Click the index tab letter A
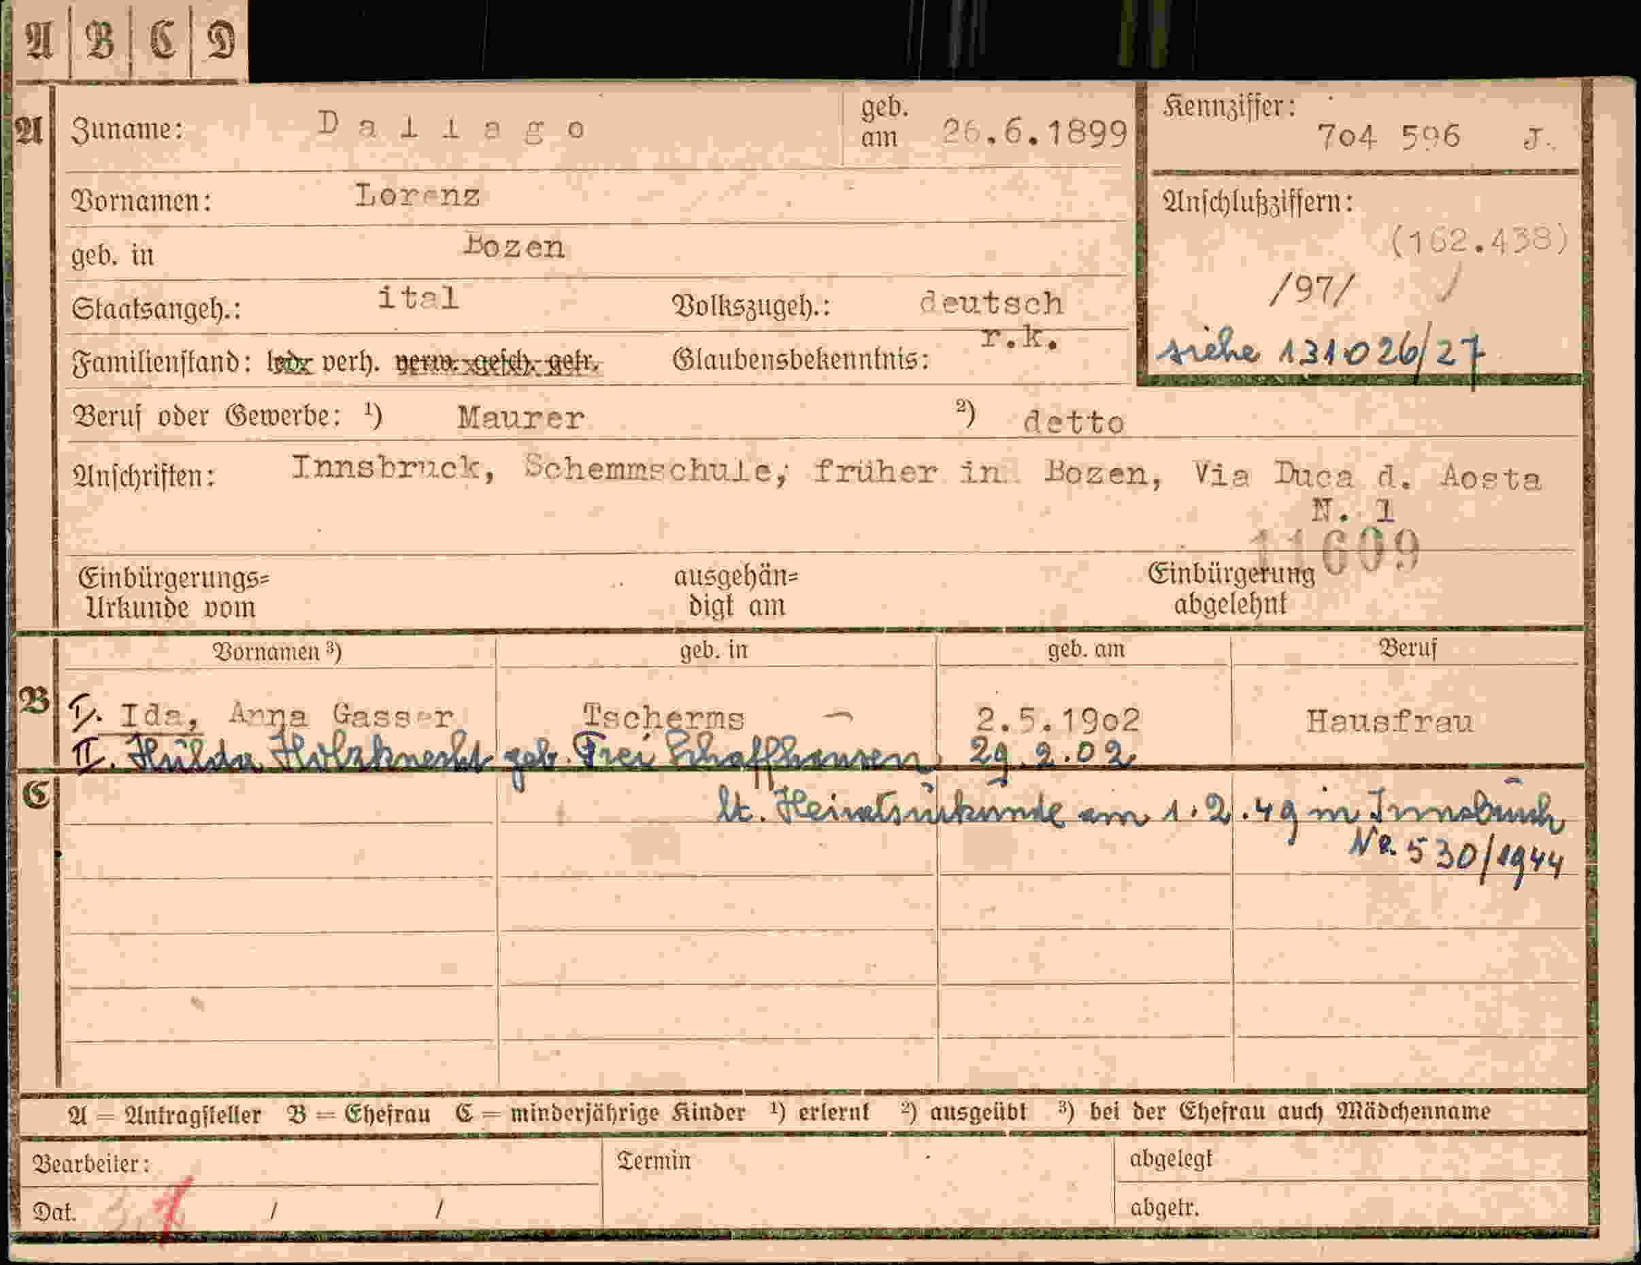This screenshot has height=1265, width=1641. click(40, 40)
